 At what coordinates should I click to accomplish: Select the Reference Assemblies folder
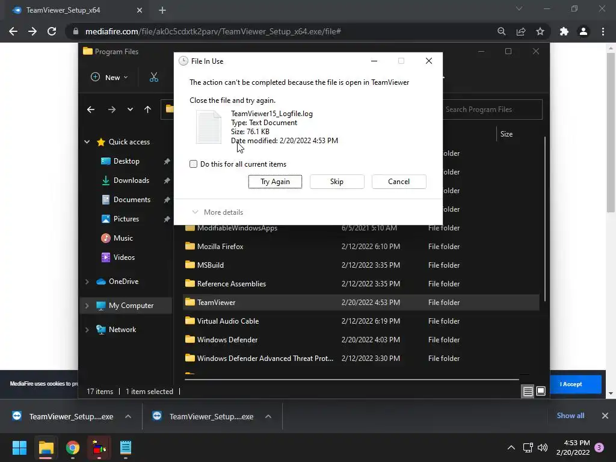[x=361, y=284]
